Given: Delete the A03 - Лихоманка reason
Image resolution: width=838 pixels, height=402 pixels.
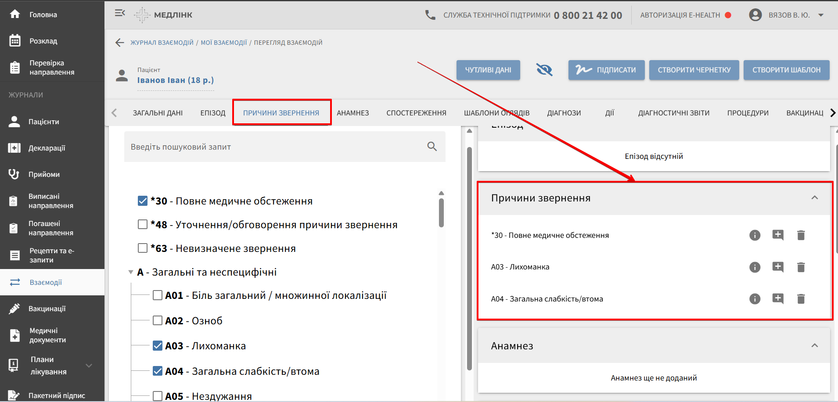Looking at the screenshot, I should tap(801, 267).
